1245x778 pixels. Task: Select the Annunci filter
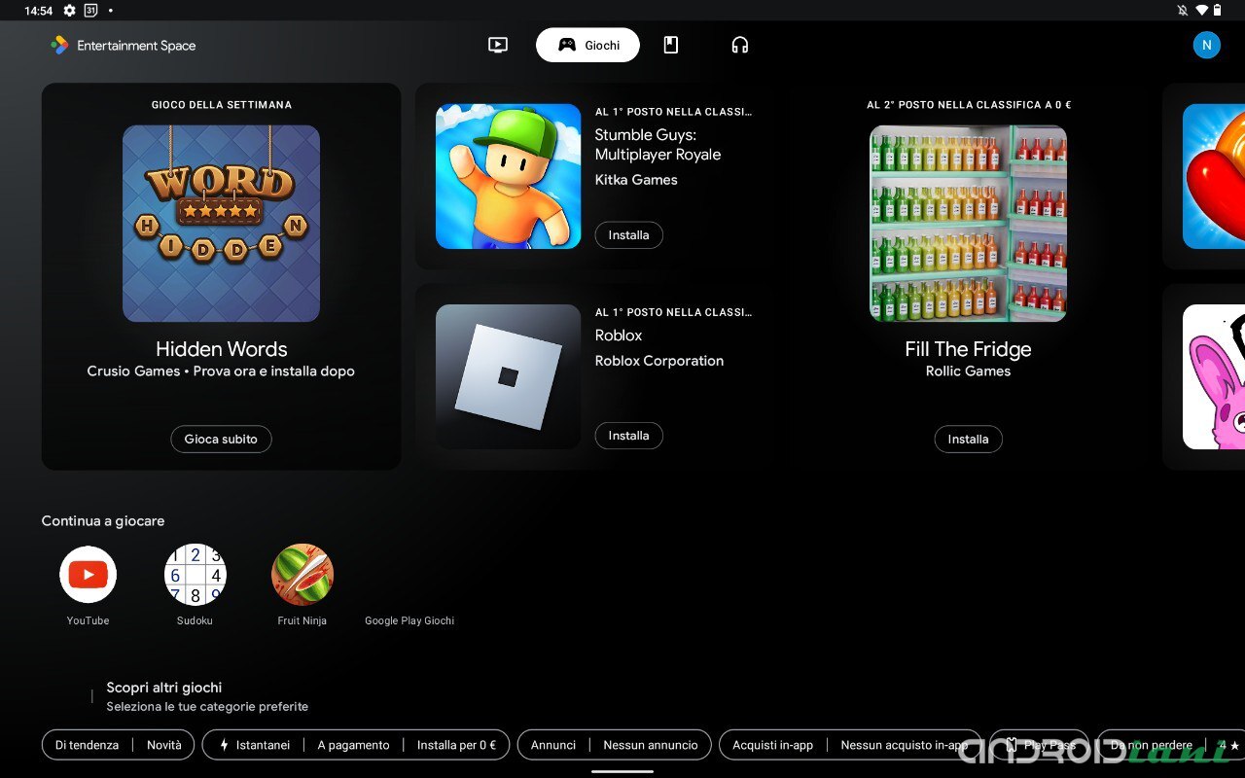click(x=553, y=745)
